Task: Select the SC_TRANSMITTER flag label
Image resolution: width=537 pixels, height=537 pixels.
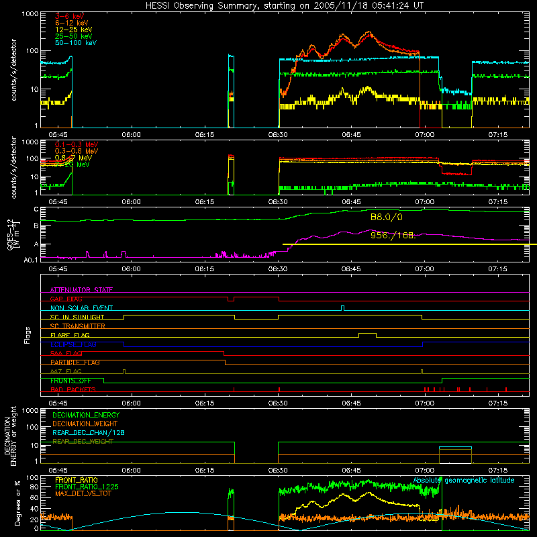Action: pos(78,326)
